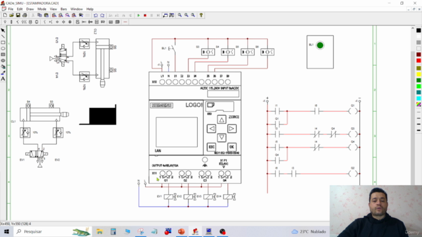422x237 pixels.
Task: Save the drawing with the floppy disk icon
Action: pos(18,15)
